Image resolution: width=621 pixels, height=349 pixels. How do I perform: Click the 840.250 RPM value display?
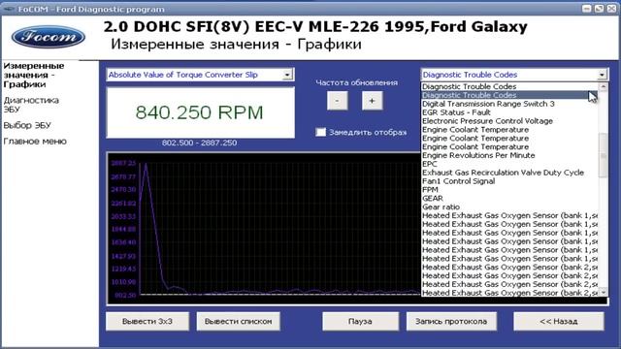coord(201,112)
